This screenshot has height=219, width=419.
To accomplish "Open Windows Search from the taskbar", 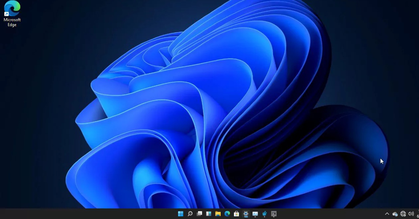I will click(190, 213).
